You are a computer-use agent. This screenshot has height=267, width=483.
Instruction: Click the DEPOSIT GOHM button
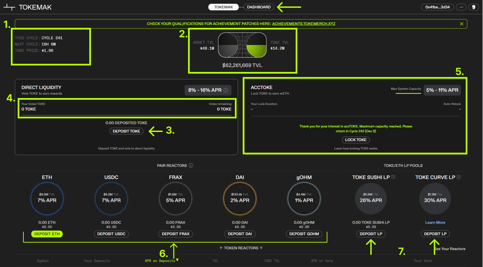point(304,234)
